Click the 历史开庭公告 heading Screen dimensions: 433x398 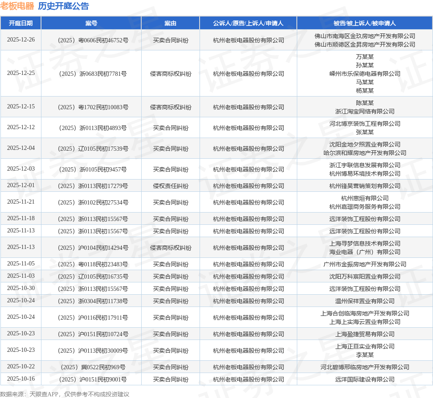pos(63,6)
